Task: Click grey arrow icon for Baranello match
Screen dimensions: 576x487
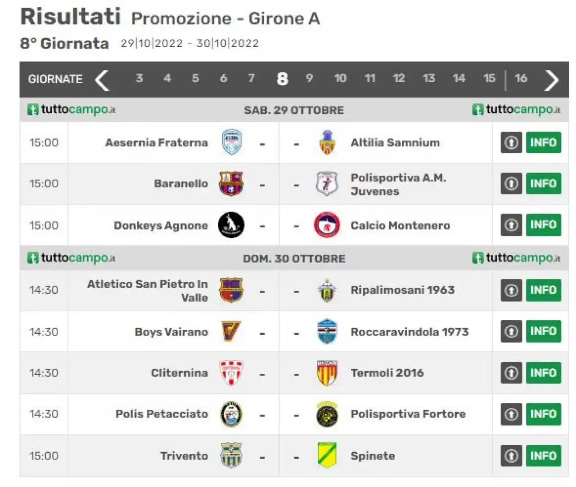Action: point(511,183)
